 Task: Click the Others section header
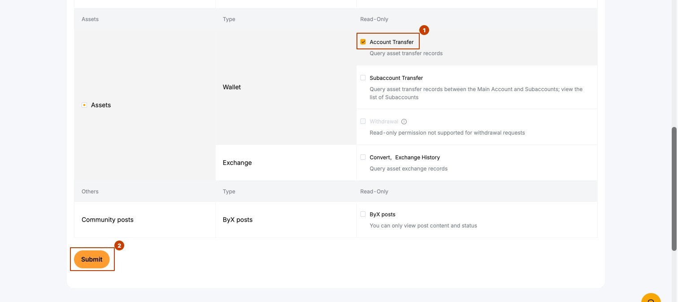tap(90, 192)
